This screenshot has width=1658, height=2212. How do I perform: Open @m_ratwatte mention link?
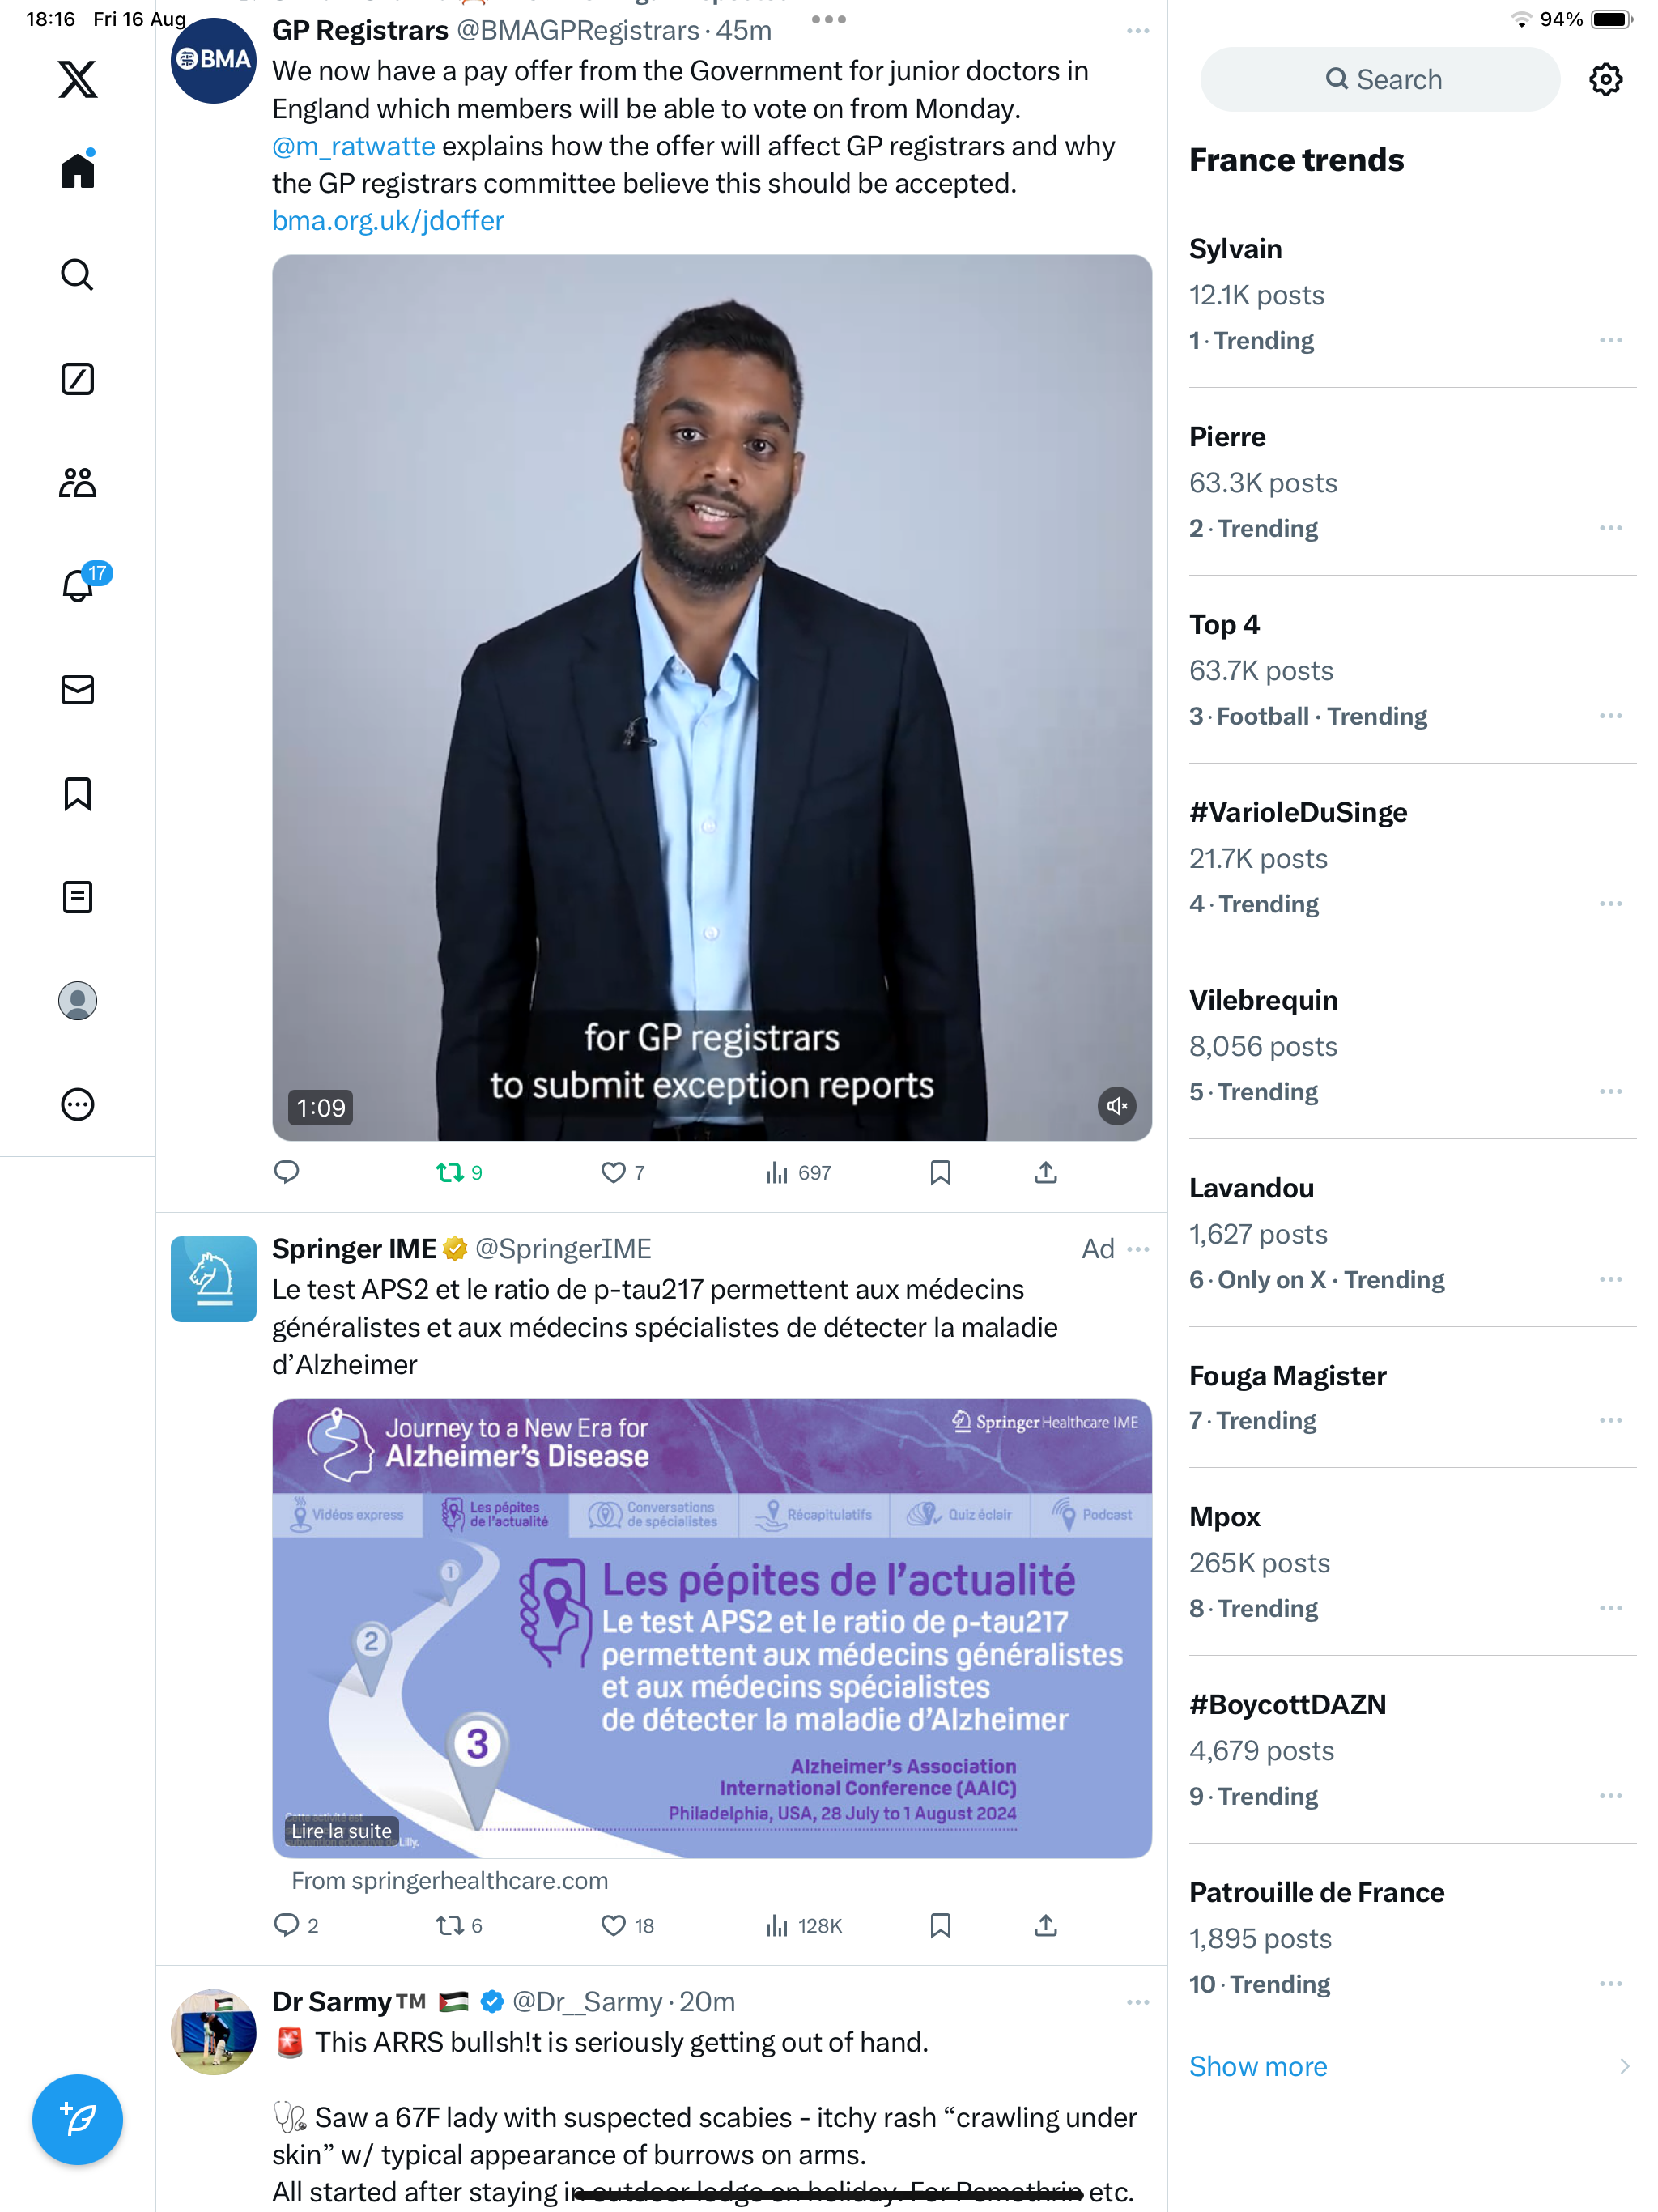coord(353,146)
